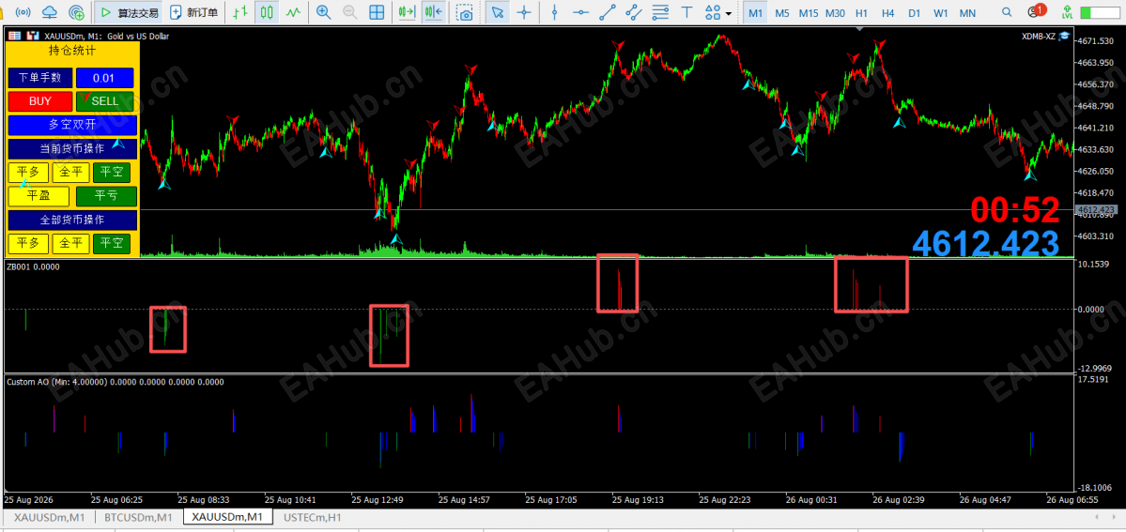Click the yellow 平盈 button
The image size is (1126, 532).
pyautogui.click(x=39, y=196)
